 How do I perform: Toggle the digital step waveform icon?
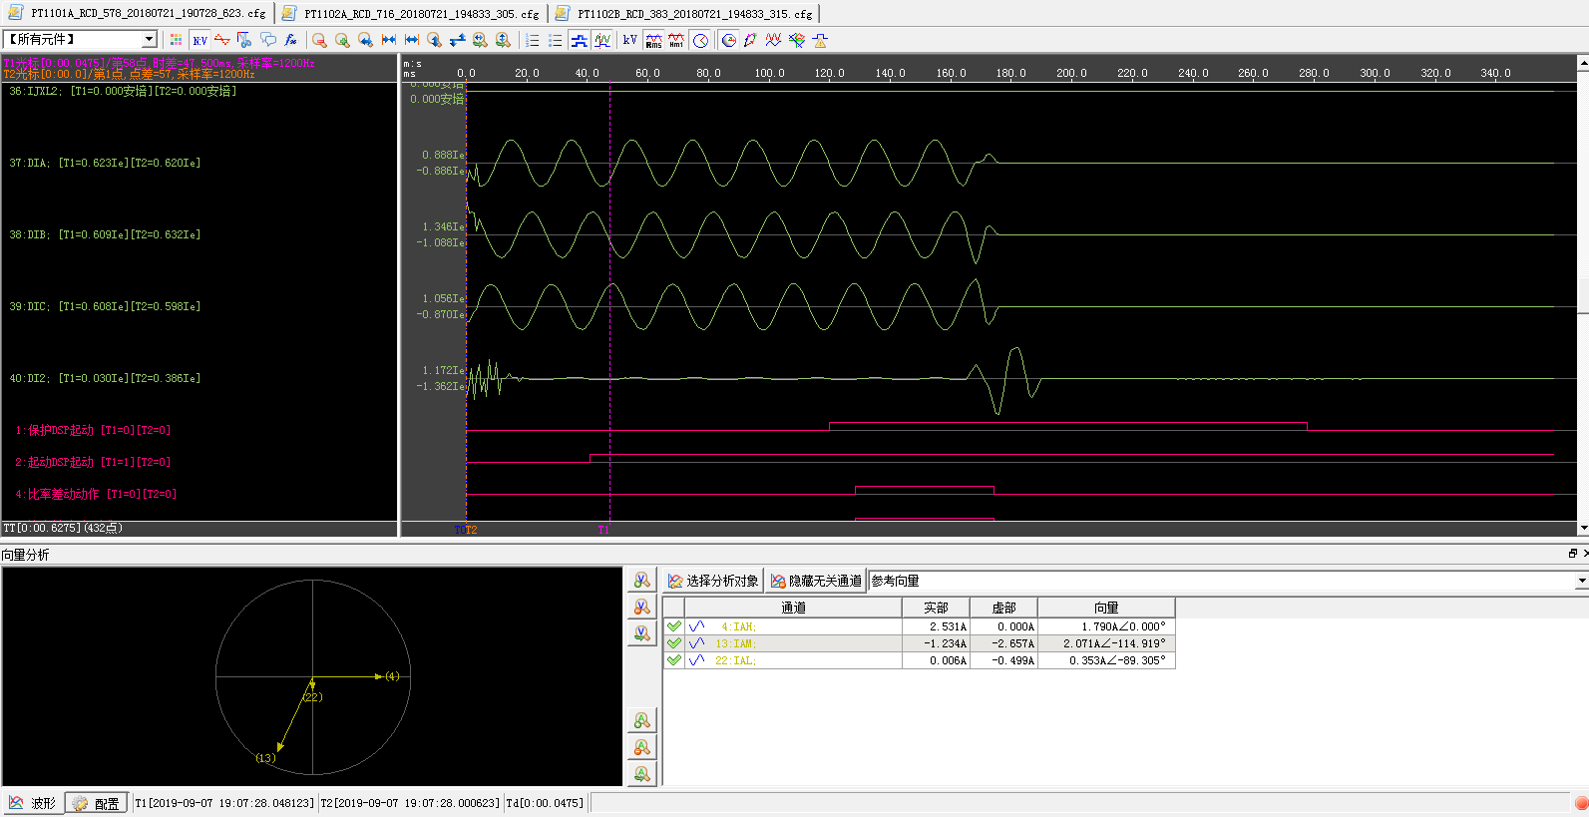(579, 40)
